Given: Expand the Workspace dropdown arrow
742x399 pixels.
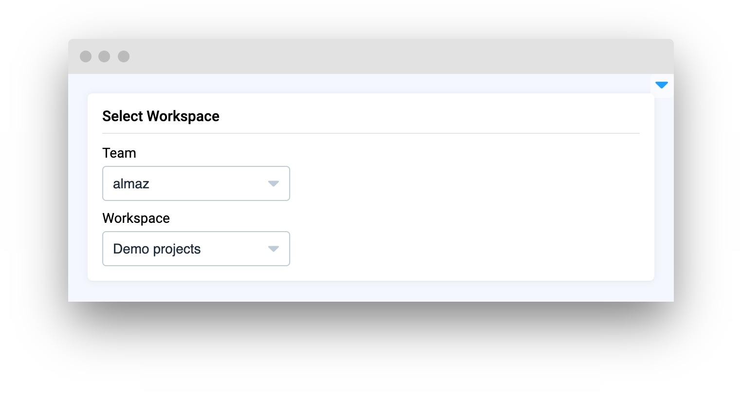Looking at the screenshot, I should click(x=273, y=249).
